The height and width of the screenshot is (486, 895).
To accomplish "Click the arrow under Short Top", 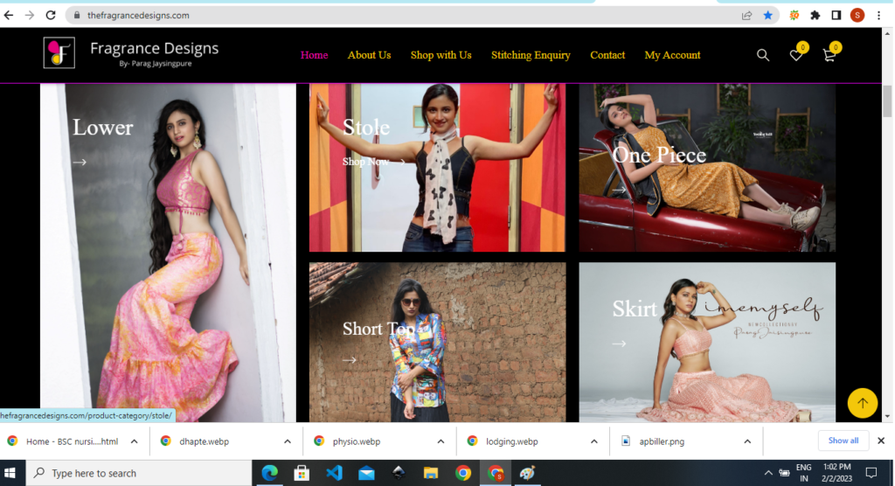I will [350, 360].
